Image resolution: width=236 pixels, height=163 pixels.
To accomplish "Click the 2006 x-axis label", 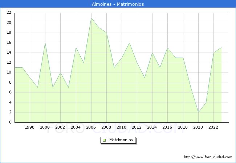I will [x=91, y=127].
